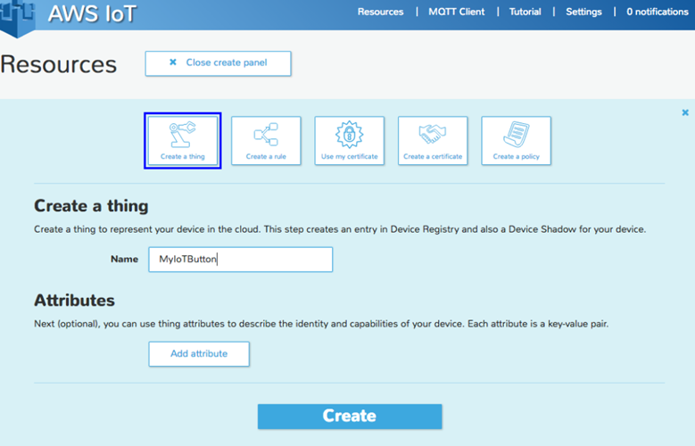The width and height of the screenshot is (695, 446).
Task: Open Settings in the top navigation
Action: 583,12
